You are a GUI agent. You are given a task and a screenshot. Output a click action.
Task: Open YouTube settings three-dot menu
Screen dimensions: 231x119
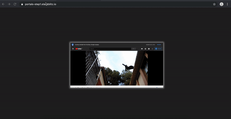click(152, 49)
